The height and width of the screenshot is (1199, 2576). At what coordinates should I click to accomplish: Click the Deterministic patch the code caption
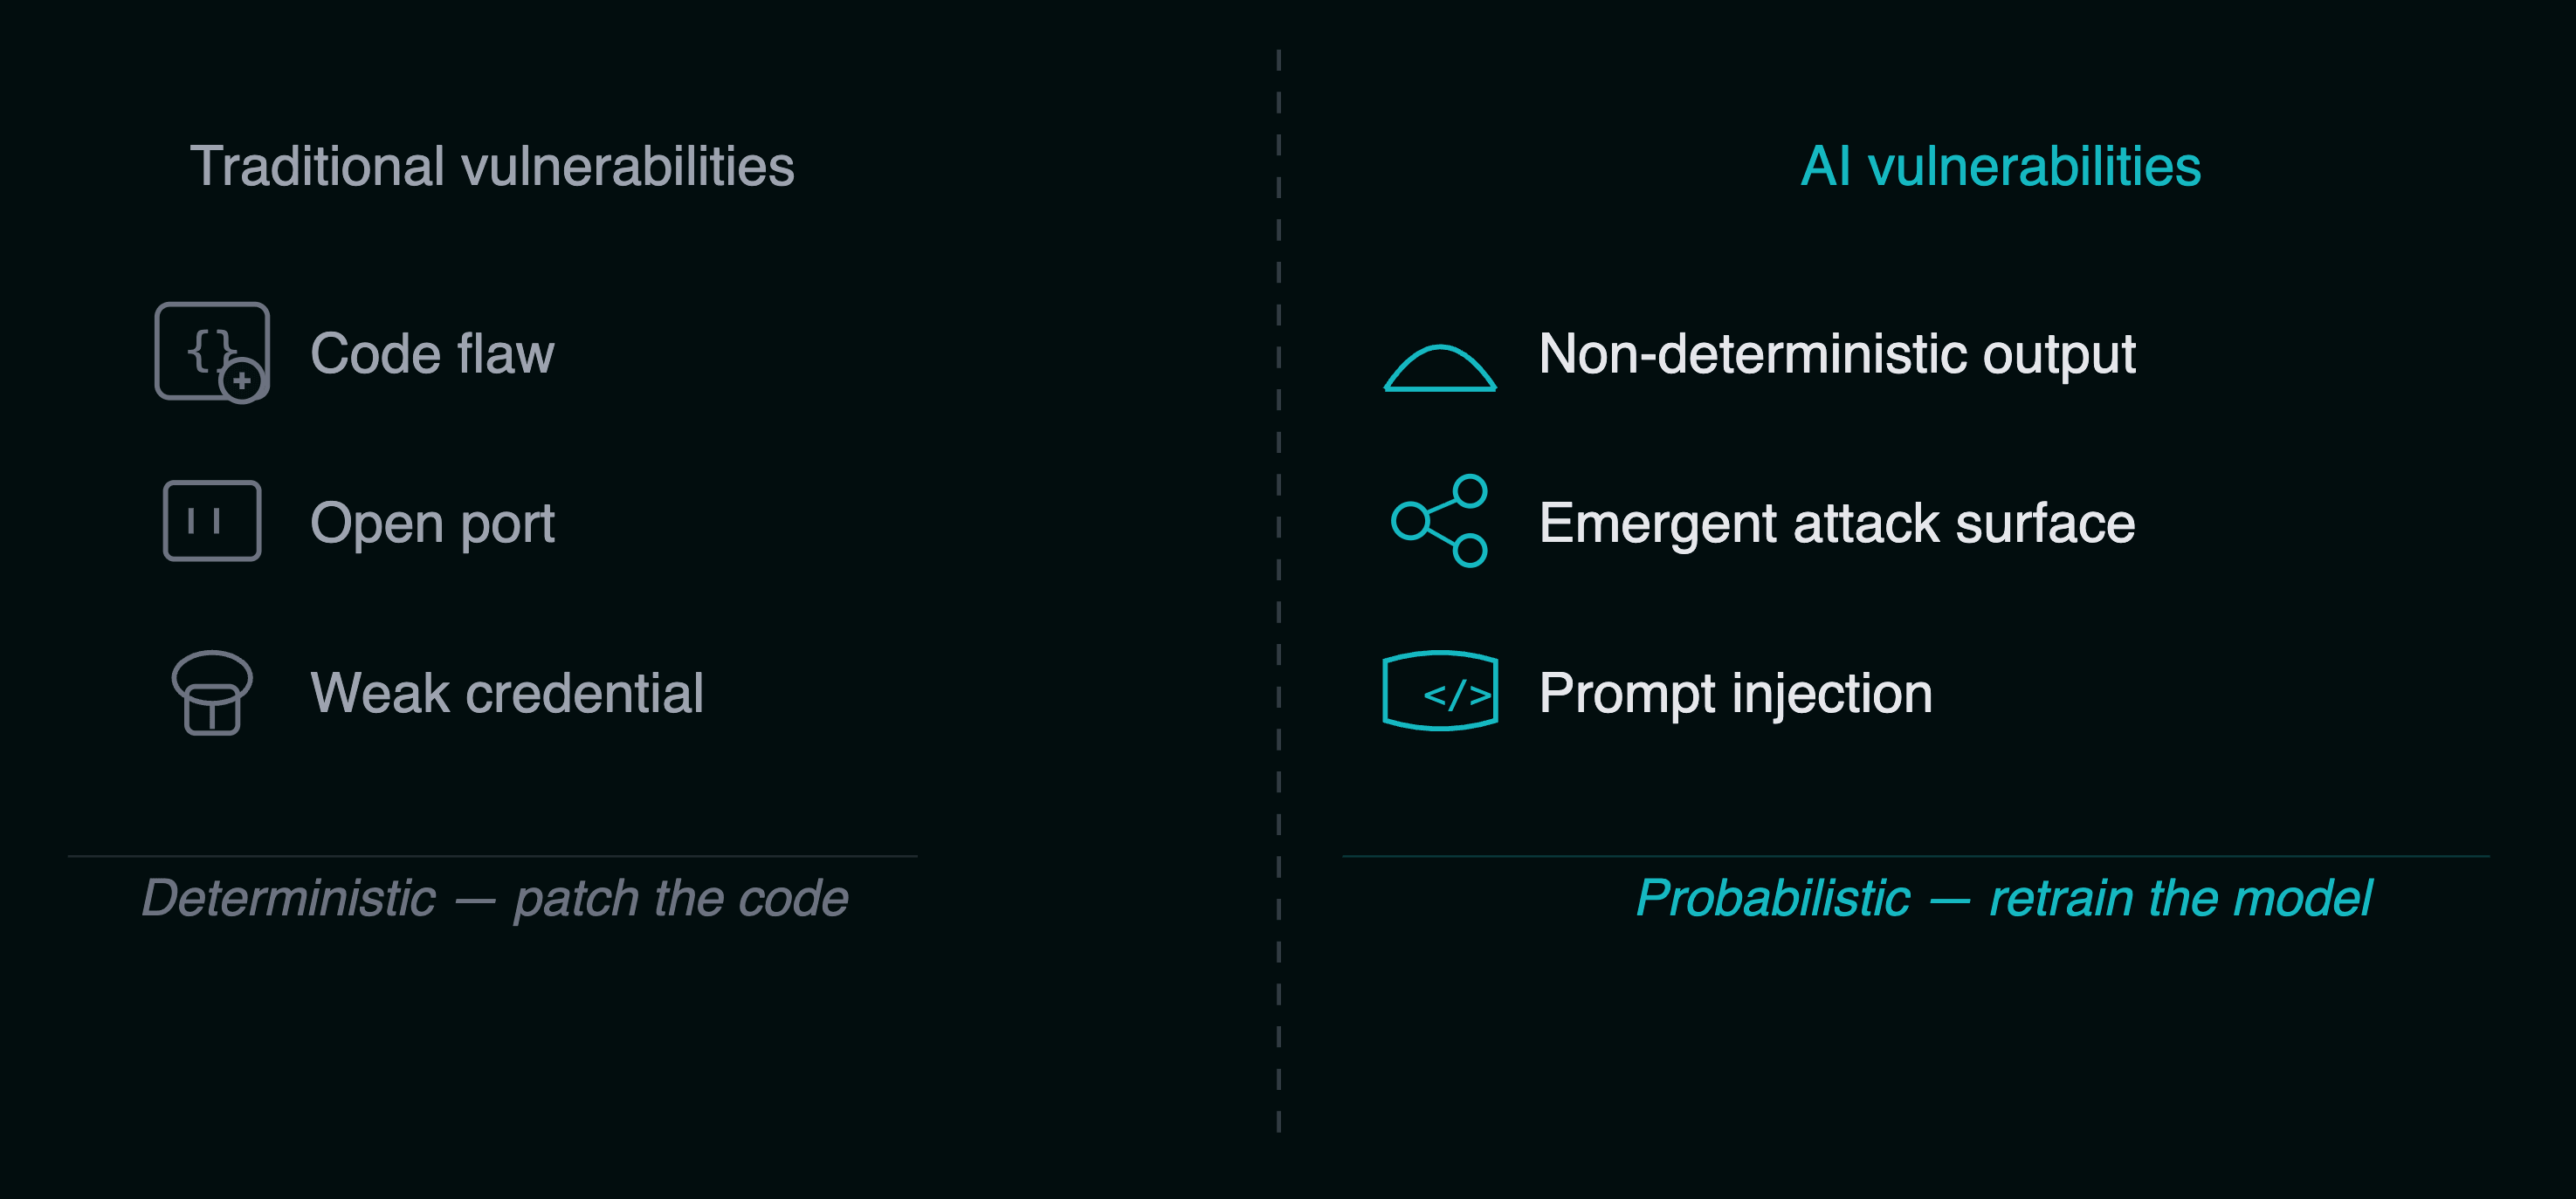495,897
